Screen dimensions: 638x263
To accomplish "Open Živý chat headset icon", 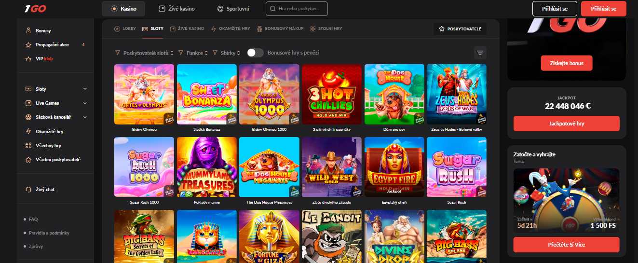I will tap(28, 190).
